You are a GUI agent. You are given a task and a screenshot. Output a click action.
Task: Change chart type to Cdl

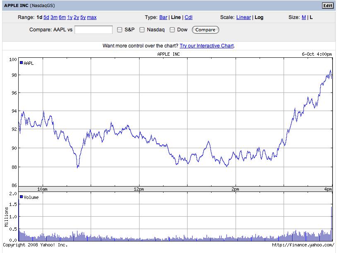pyautogui.click(x=188, y=17)
